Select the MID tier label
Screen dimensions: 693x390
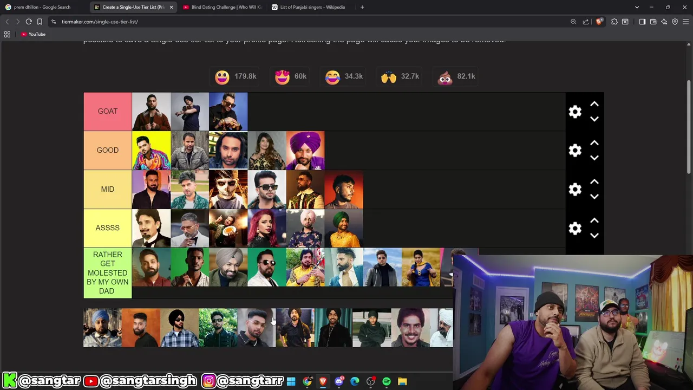(x=107, y=190)
